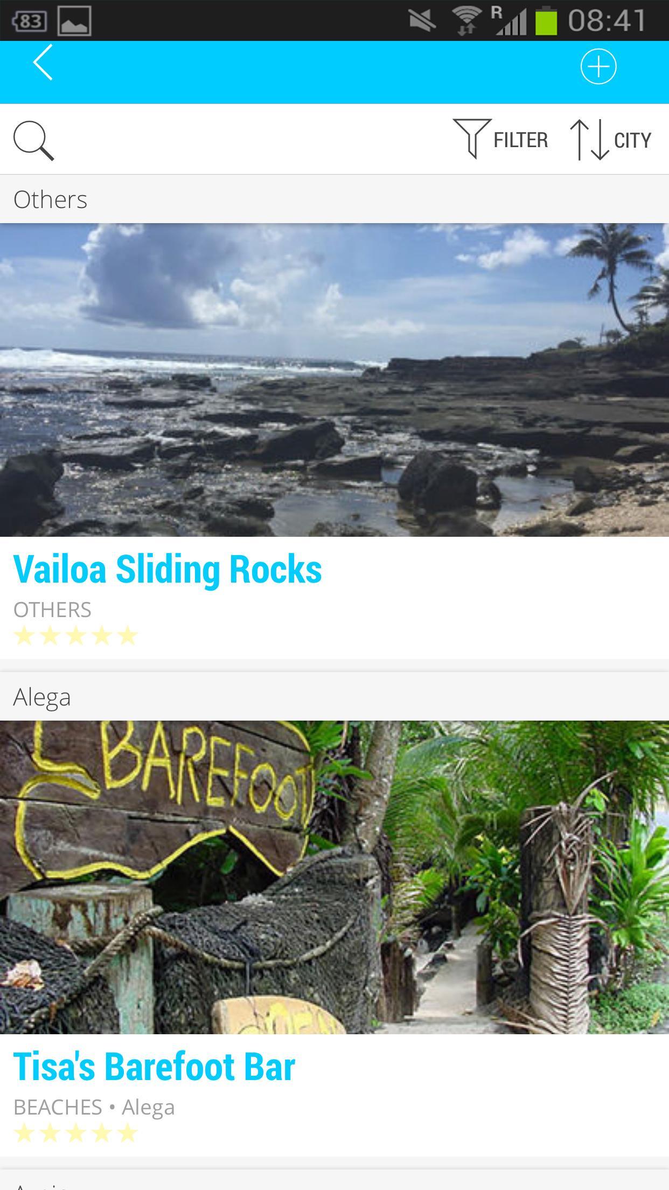The height and width of the screenshot is (1190, 669).
Task: Tap the star rating under Vailoa Sliding Rocks
Action: [75, 636]
